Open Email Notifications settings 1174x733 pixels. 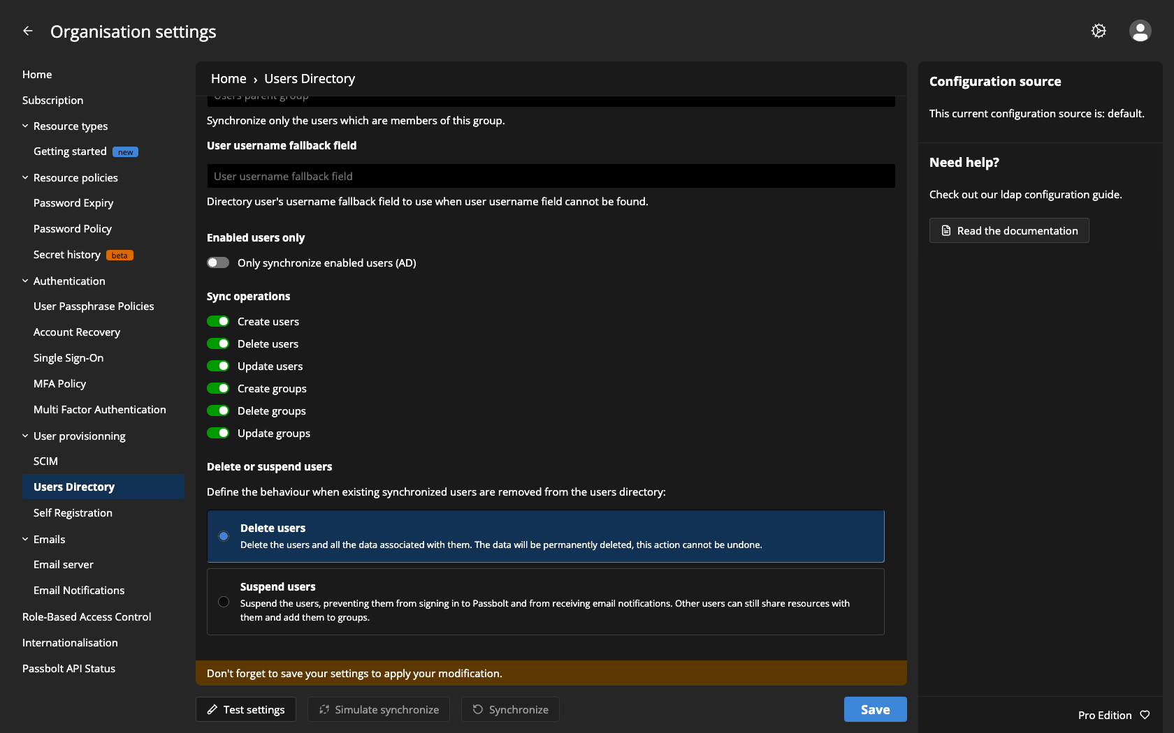point(79,590)
